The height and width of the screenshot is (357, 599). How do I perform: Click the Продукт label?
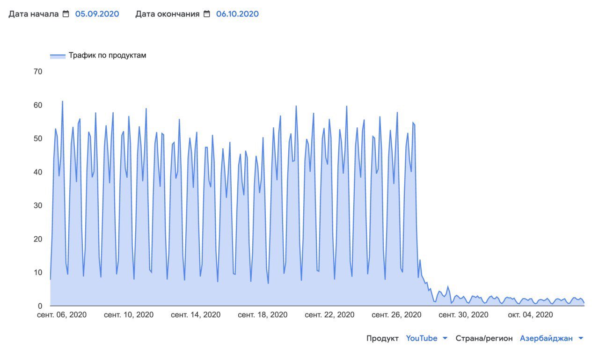382,338
